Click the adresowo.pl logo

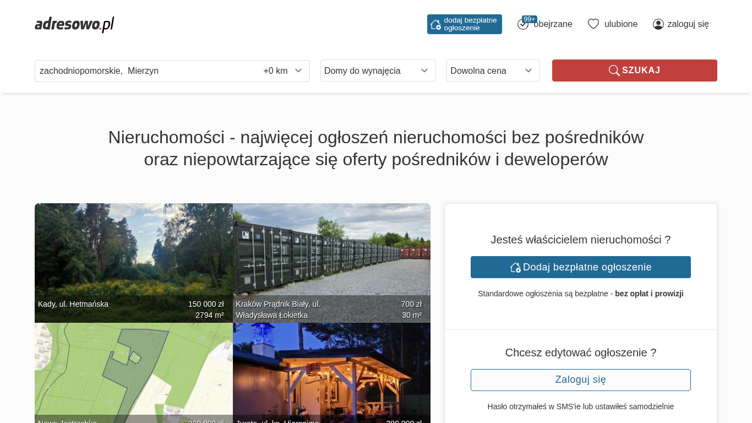[x=74, y=24]
